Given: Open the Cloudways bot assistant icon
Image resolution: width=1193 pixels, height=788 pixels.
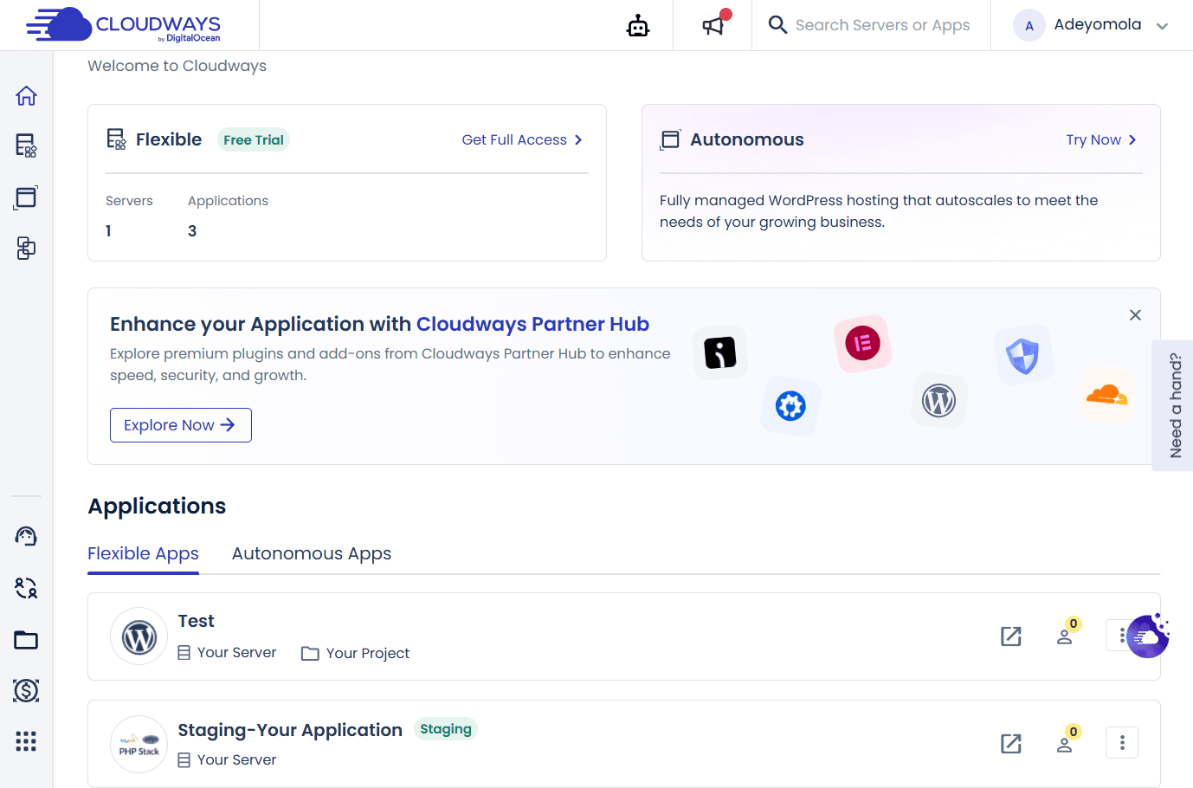Looking at the screenshot, I should tap(638, 26).
